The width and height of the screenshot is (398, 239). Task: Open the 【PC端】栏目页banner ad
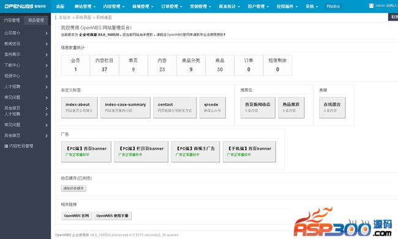[141, 152]
